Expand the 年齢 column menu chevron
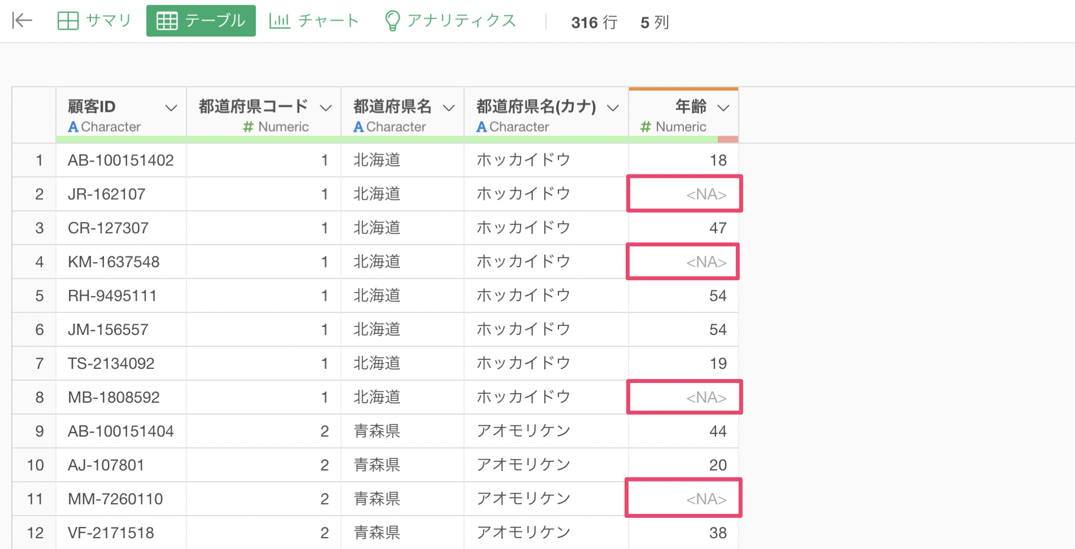1075x549 pixels. [x=723, y=107]
